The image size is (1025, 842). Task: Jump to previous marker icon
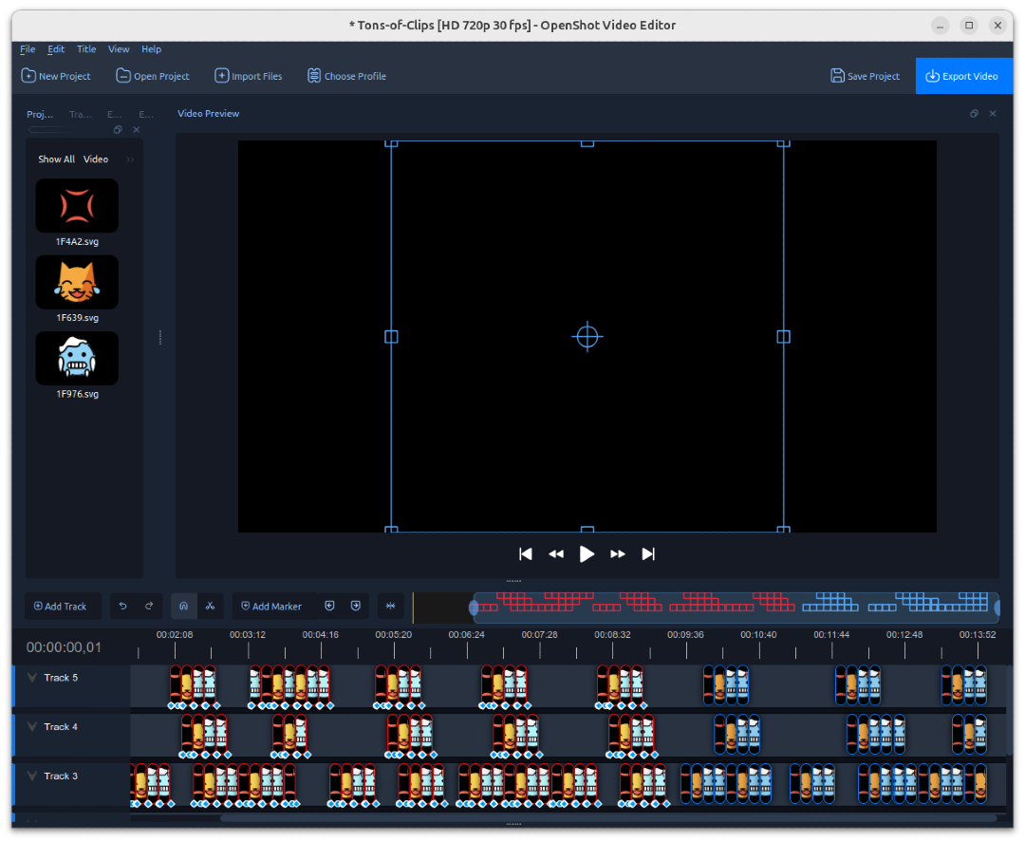329,606
